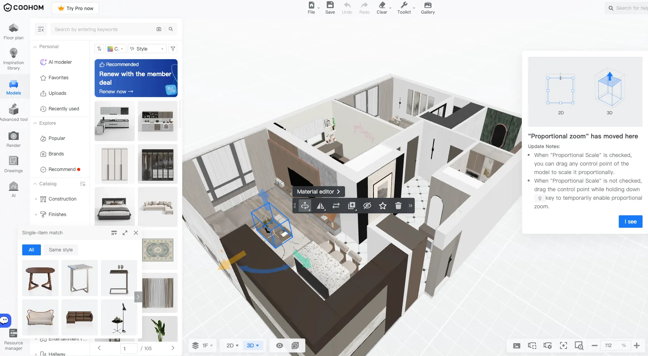Open Brands

point(52,154)
